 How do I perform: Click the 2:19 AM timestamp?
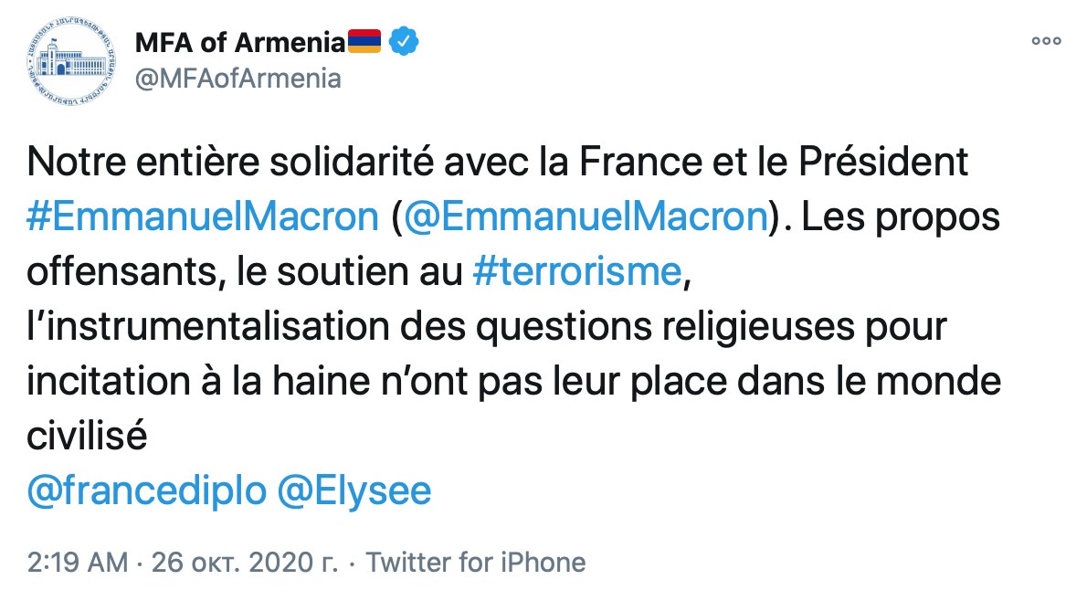click(x=77, y=562)
